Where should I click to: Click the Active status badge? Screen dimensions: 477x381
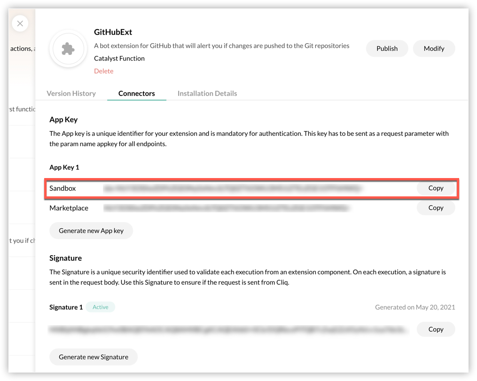point(101,307)
